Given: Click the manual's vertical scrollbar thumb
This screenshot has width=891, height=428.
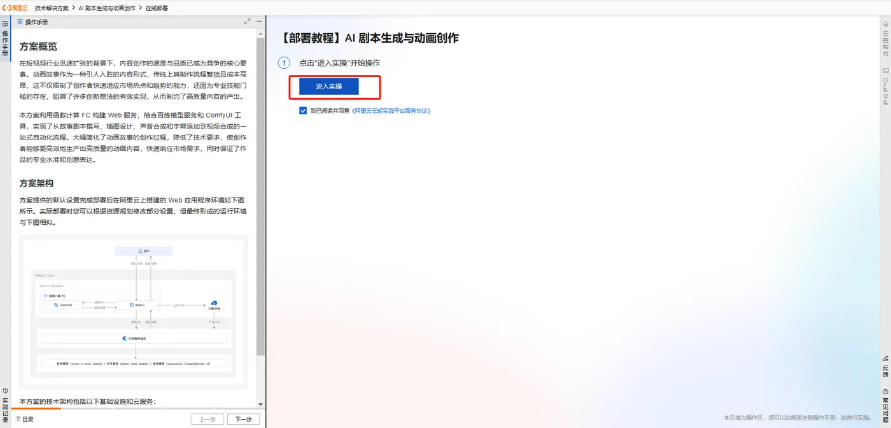Looking at the screenshot, I should tap(260, 196).
